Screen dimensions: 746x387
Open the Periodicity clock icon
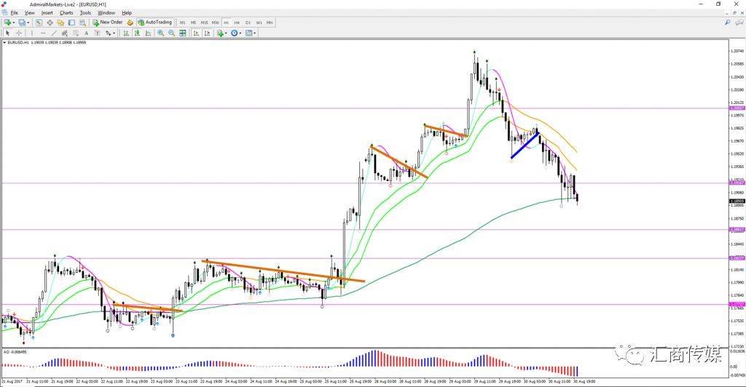pos(234,33)
